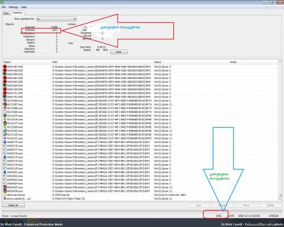Click the dark icon of A0151075.exe
Image resolution: width=284 pixels, height=227 pixels.
click(5, 116)
